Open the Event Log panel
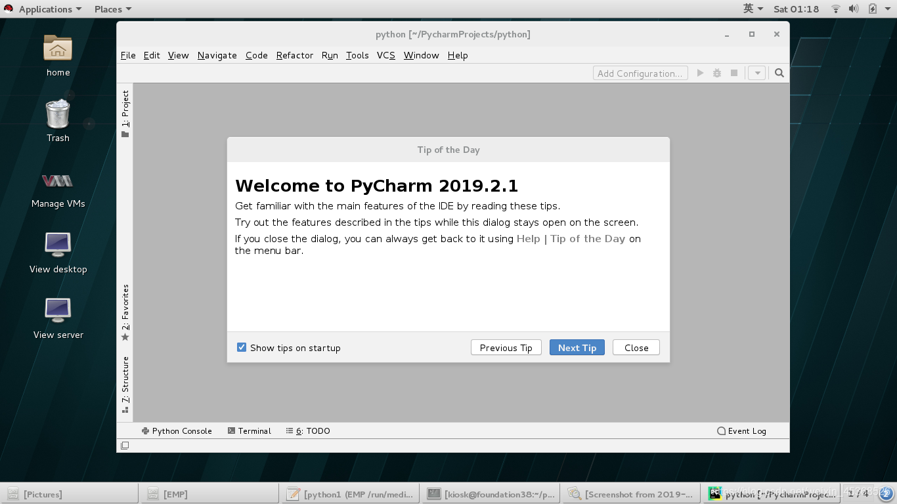This screenshot has width=897, height=504. click(741, 430)
